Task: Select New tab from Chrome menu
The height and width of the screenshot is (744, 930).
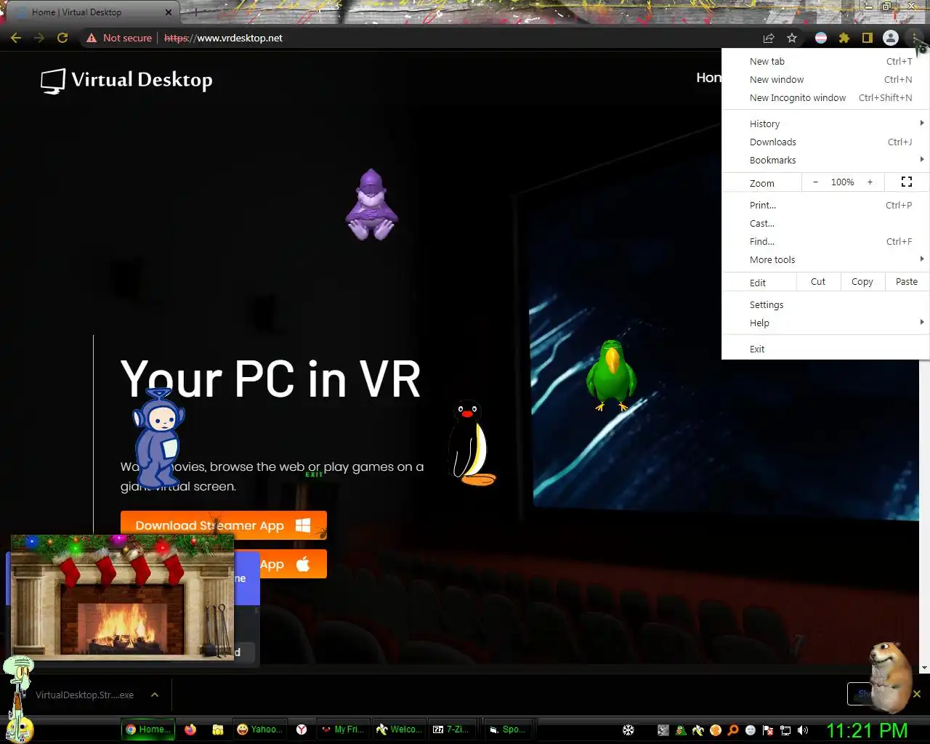Action: (826, 62)
